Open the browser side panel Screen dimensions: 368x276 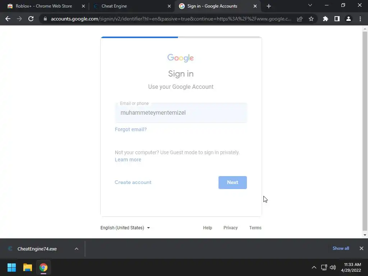click(337, 19)
